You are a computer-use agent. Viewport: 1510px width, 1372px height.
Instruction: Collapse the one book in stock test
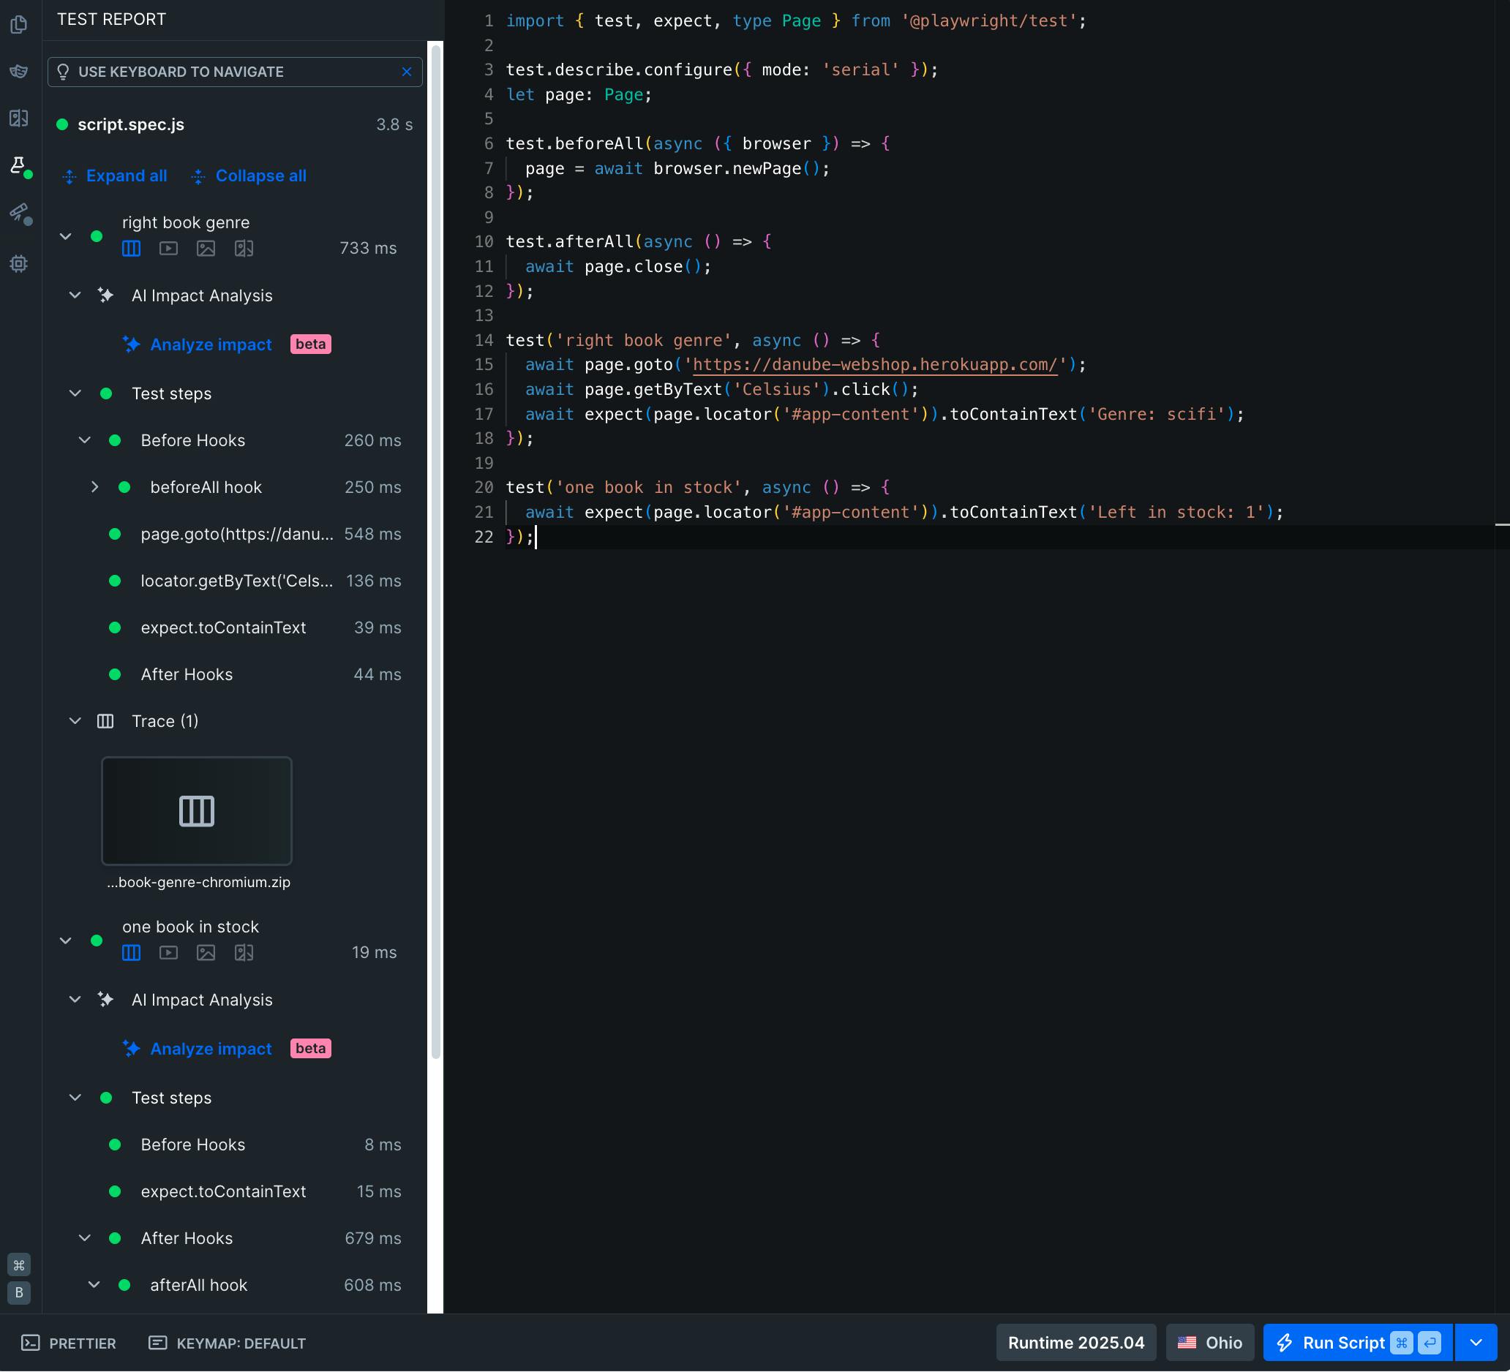pyautogui.click(x=66, y=940)
